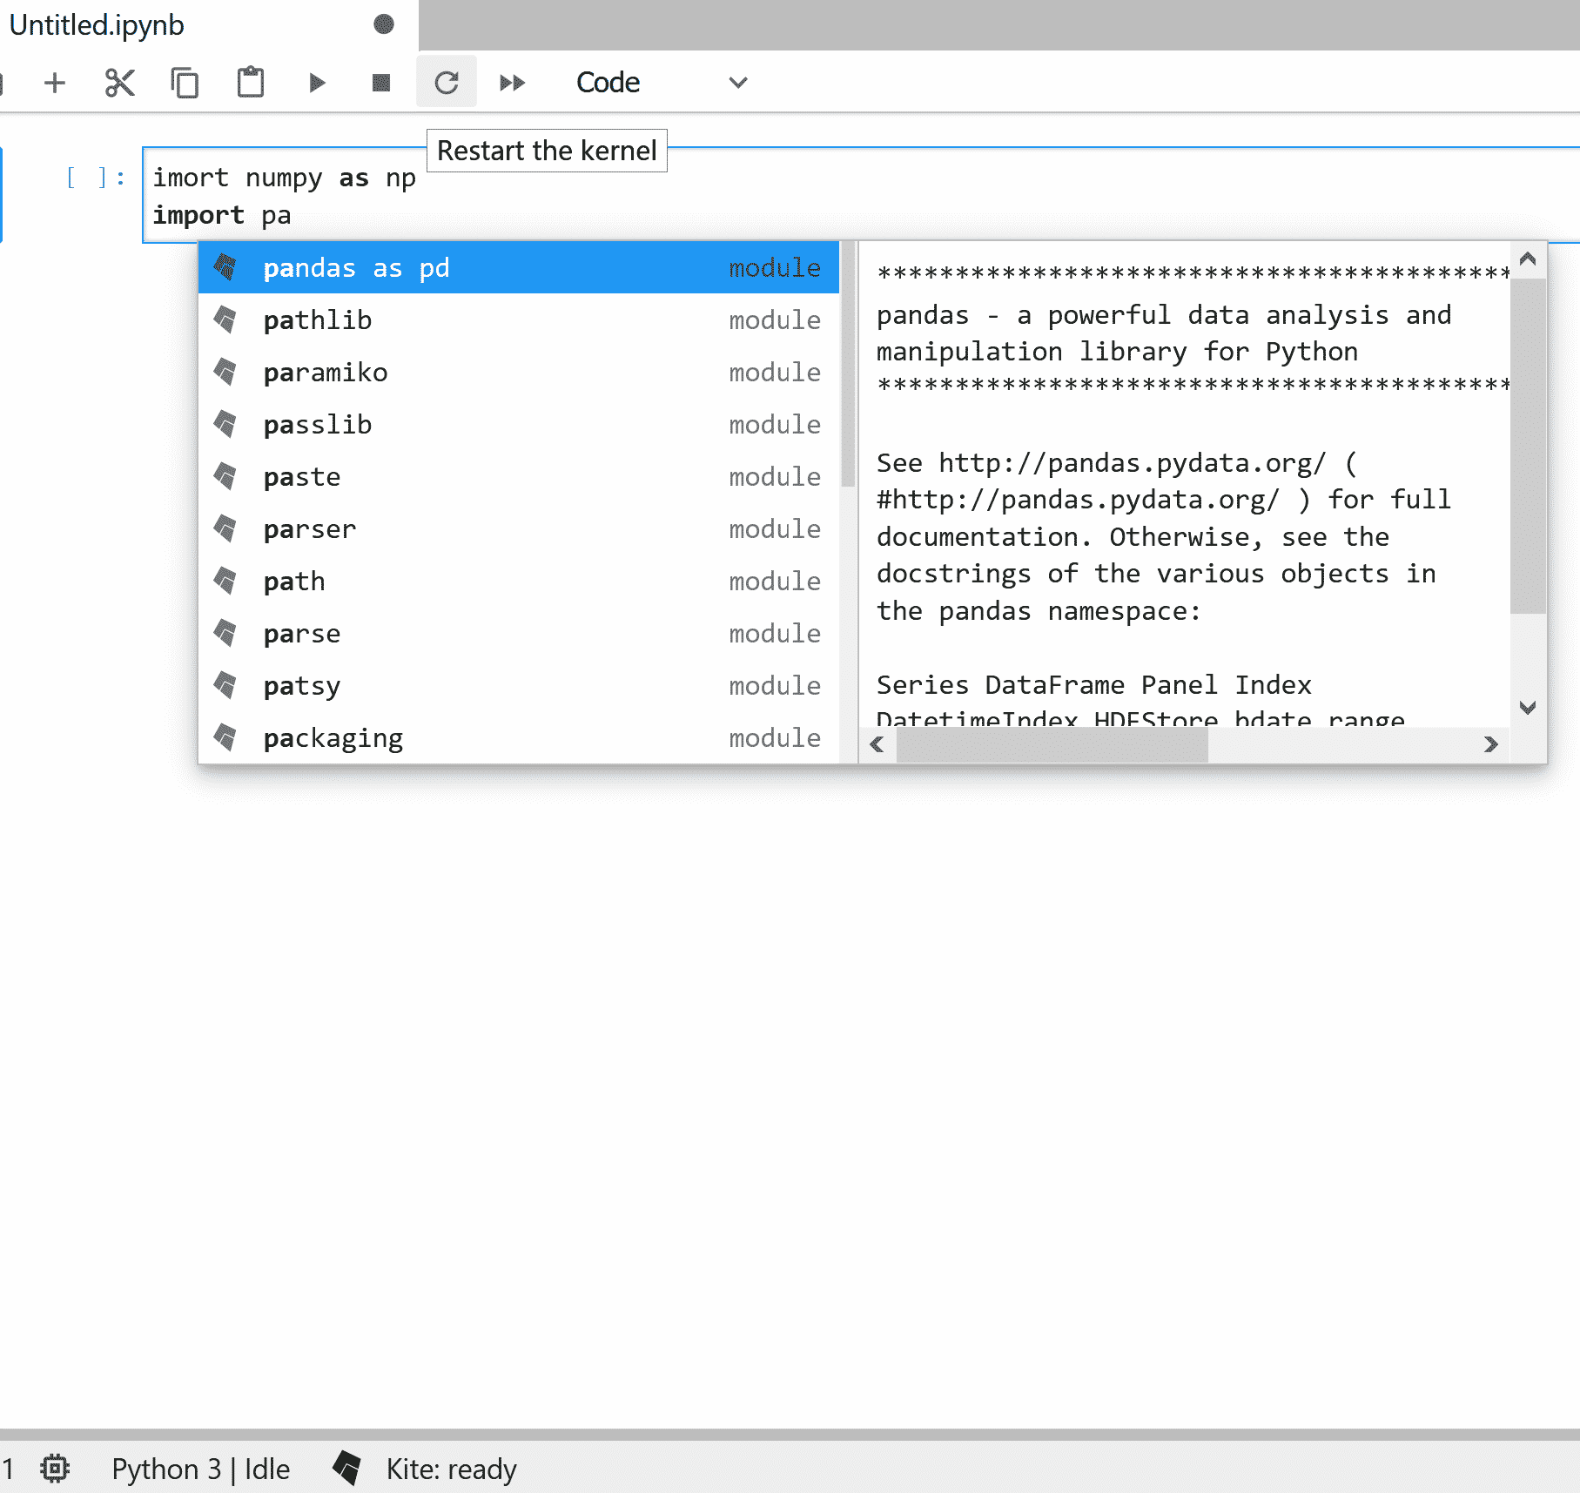Click inside the code cell editor
Image resolution: width=1580 pixels, height=1493 pixels.
click(x=862, y=196)
